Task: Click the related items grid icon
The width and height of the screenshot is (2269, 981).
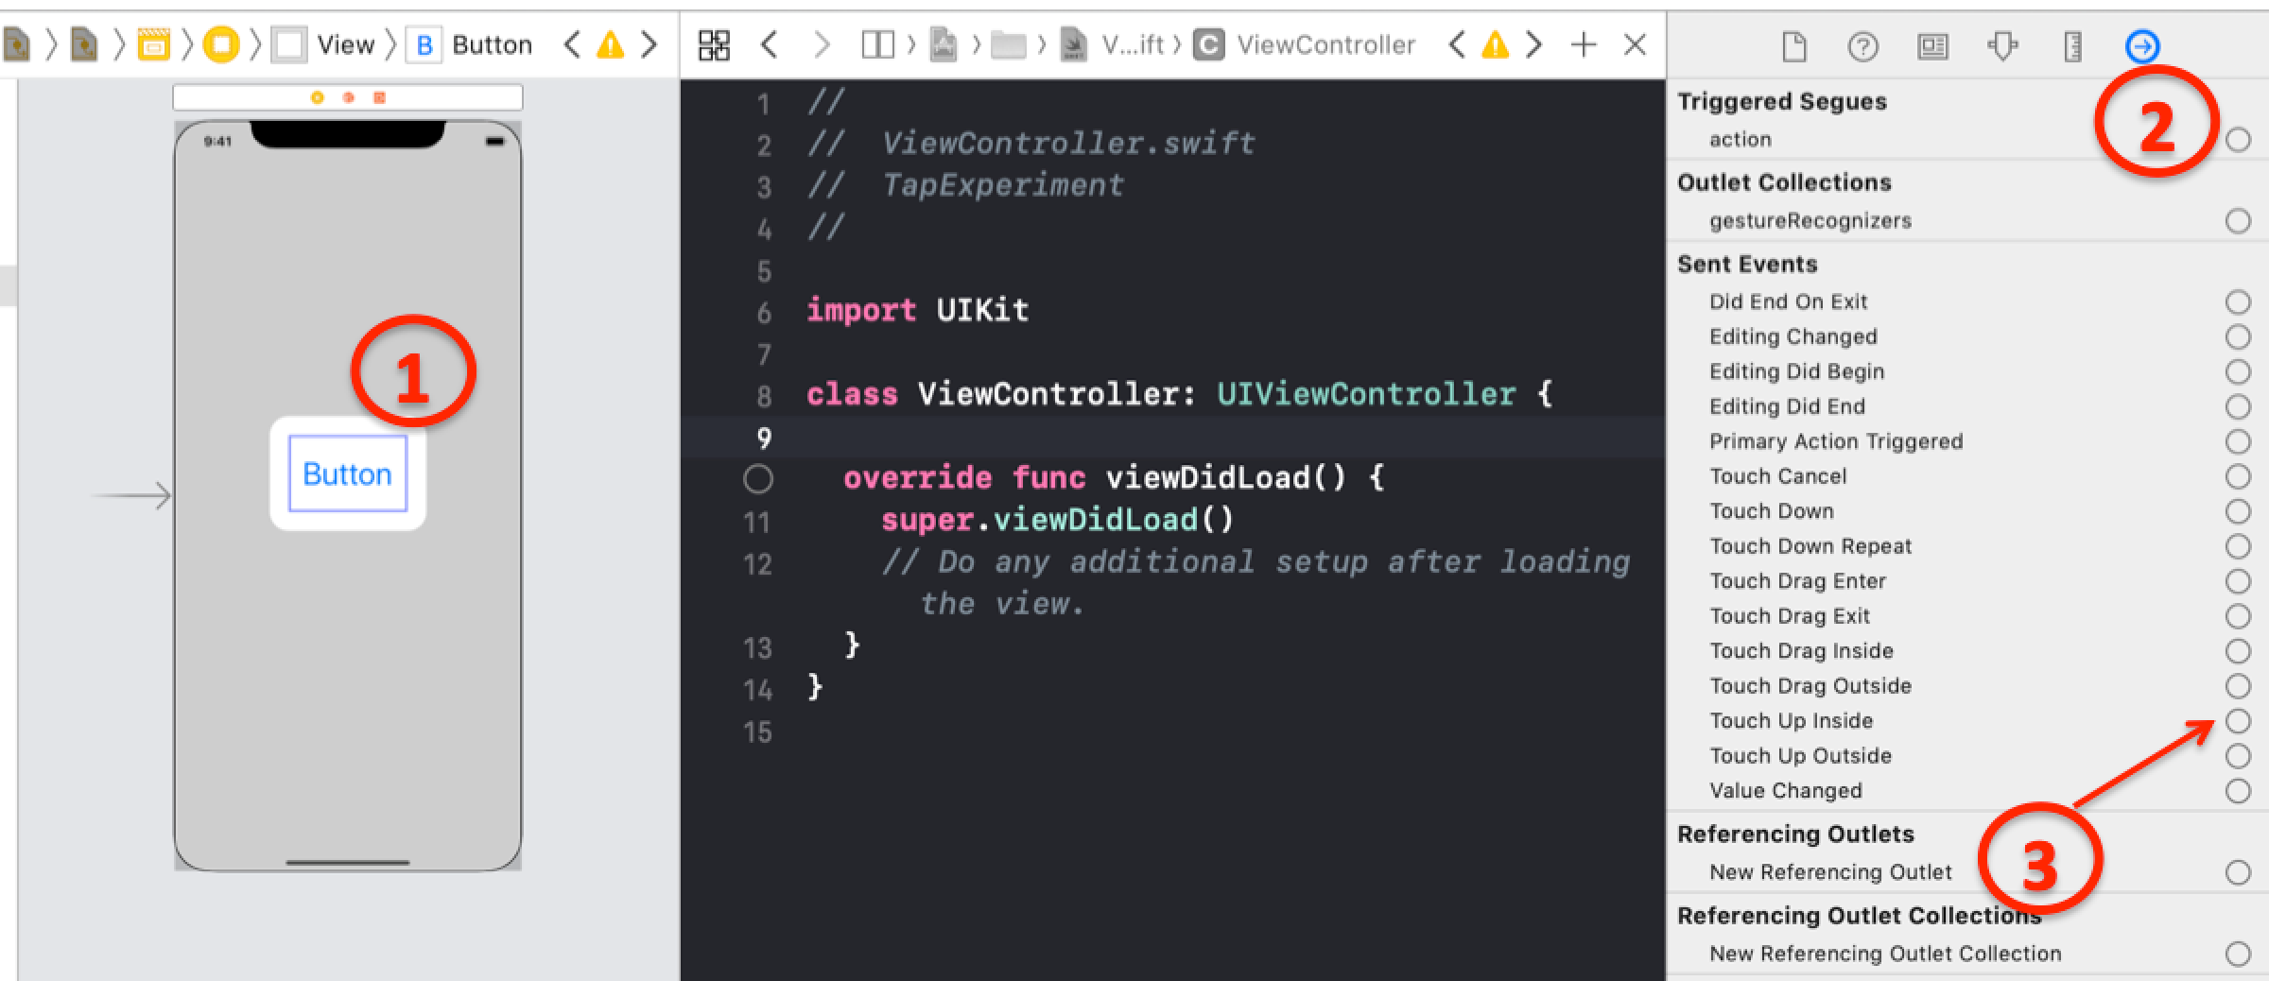Action: (x=715, y=43)
